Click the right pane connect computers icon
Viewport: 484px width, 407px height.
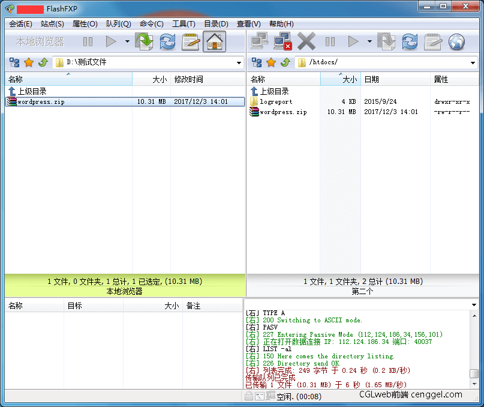[259, 41]
